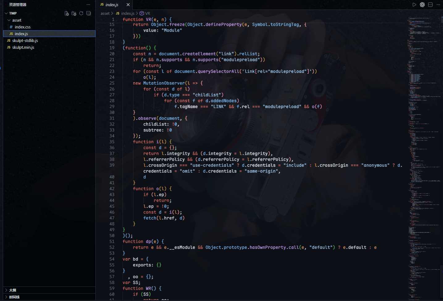Switch to the index.js tab
This screenshot has width=443, height=301.
coord(112,5)
